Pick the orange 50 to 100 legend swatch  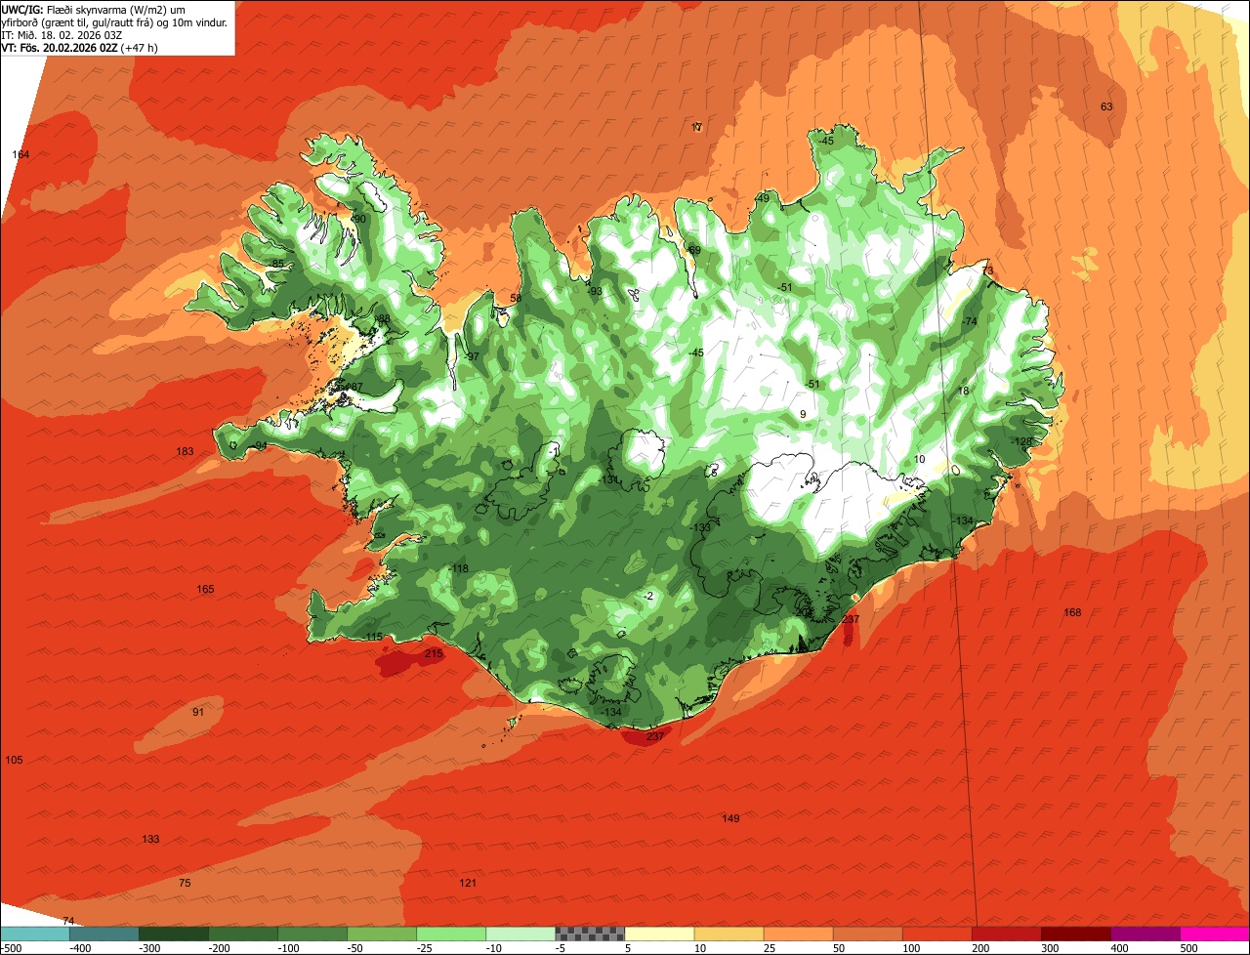point(867,934)
